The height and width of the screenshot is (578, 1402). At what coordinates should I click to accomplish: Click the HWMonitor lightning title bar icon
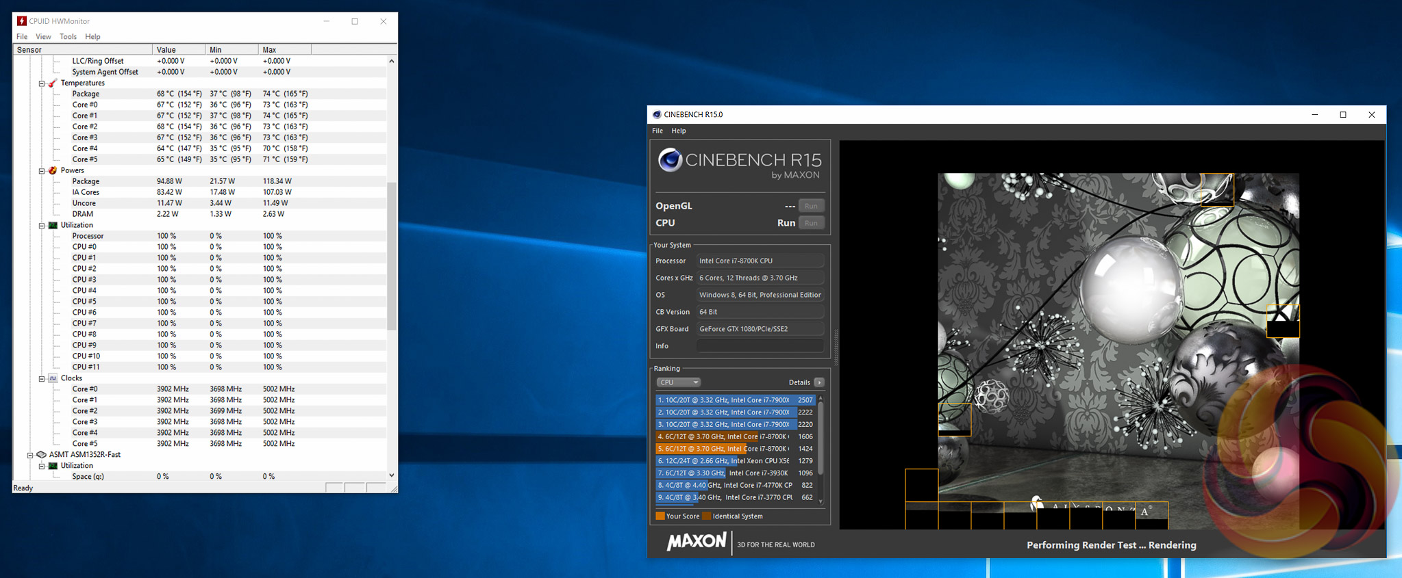point(21,21)
